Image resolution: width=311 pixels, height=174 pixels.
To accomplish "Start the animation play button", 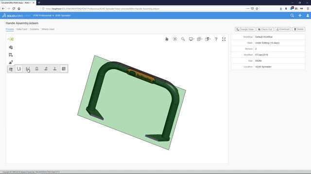I will point(175,39).
